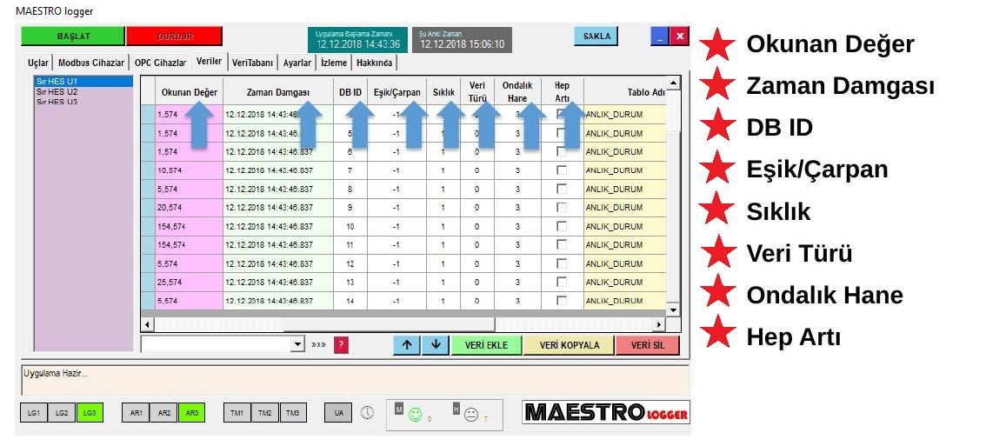The image size is (986, 446).
Task: Click the green BAŞLAT button
Action: pos(73,37)
